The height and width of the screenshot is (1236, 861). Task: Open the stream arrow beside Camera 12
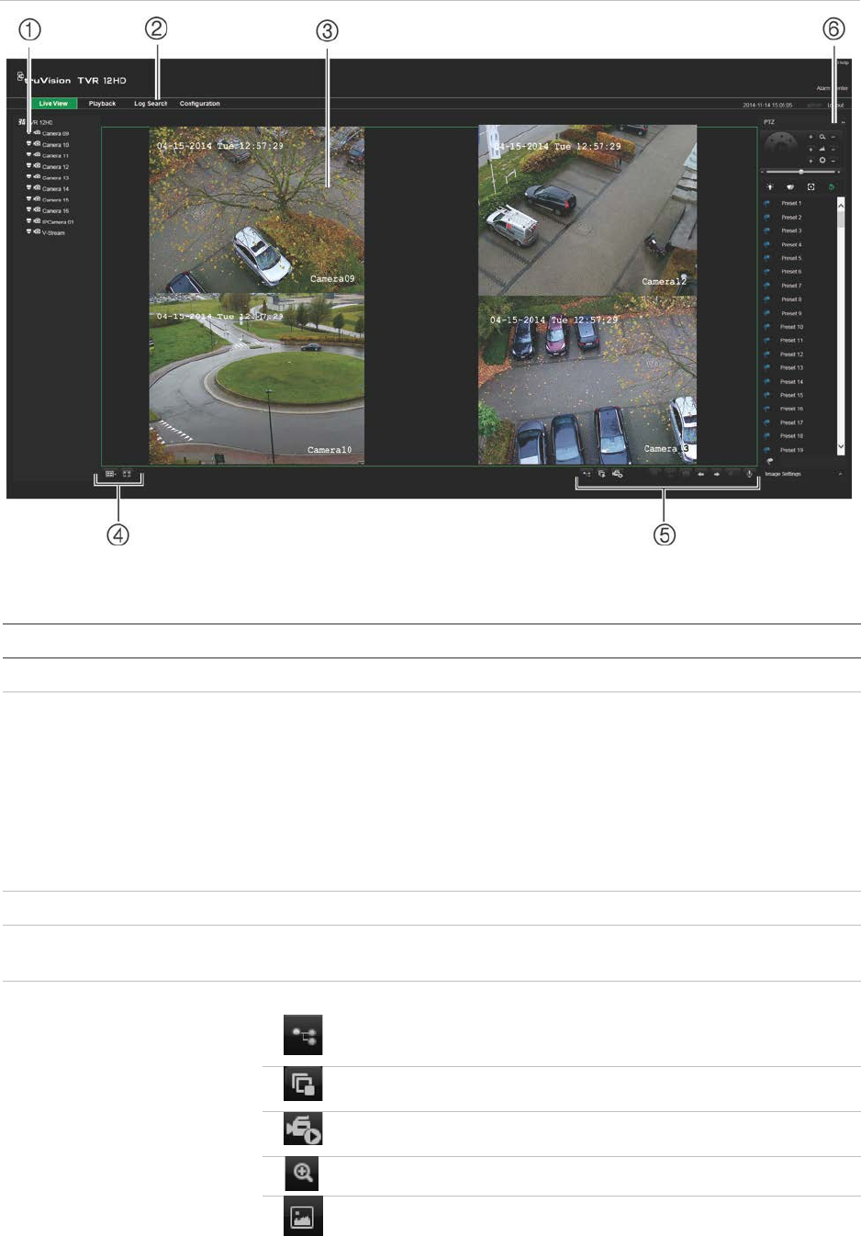(28, 166)
